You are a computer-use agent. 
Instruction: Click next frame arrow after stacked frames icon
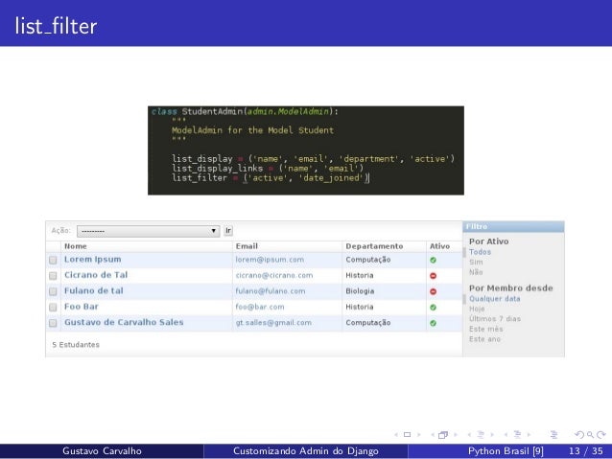[455, 434]
